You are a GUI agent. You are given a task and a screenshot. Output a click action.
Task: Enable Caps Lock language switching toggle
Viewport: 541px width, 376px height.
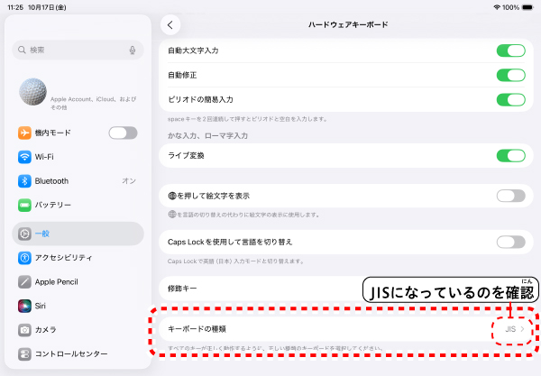pyautogui.click(x=510, y=242)
